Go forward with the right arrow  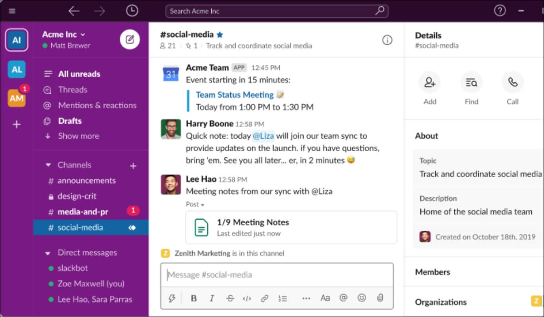pyautogui.click(x=100, y=11)
